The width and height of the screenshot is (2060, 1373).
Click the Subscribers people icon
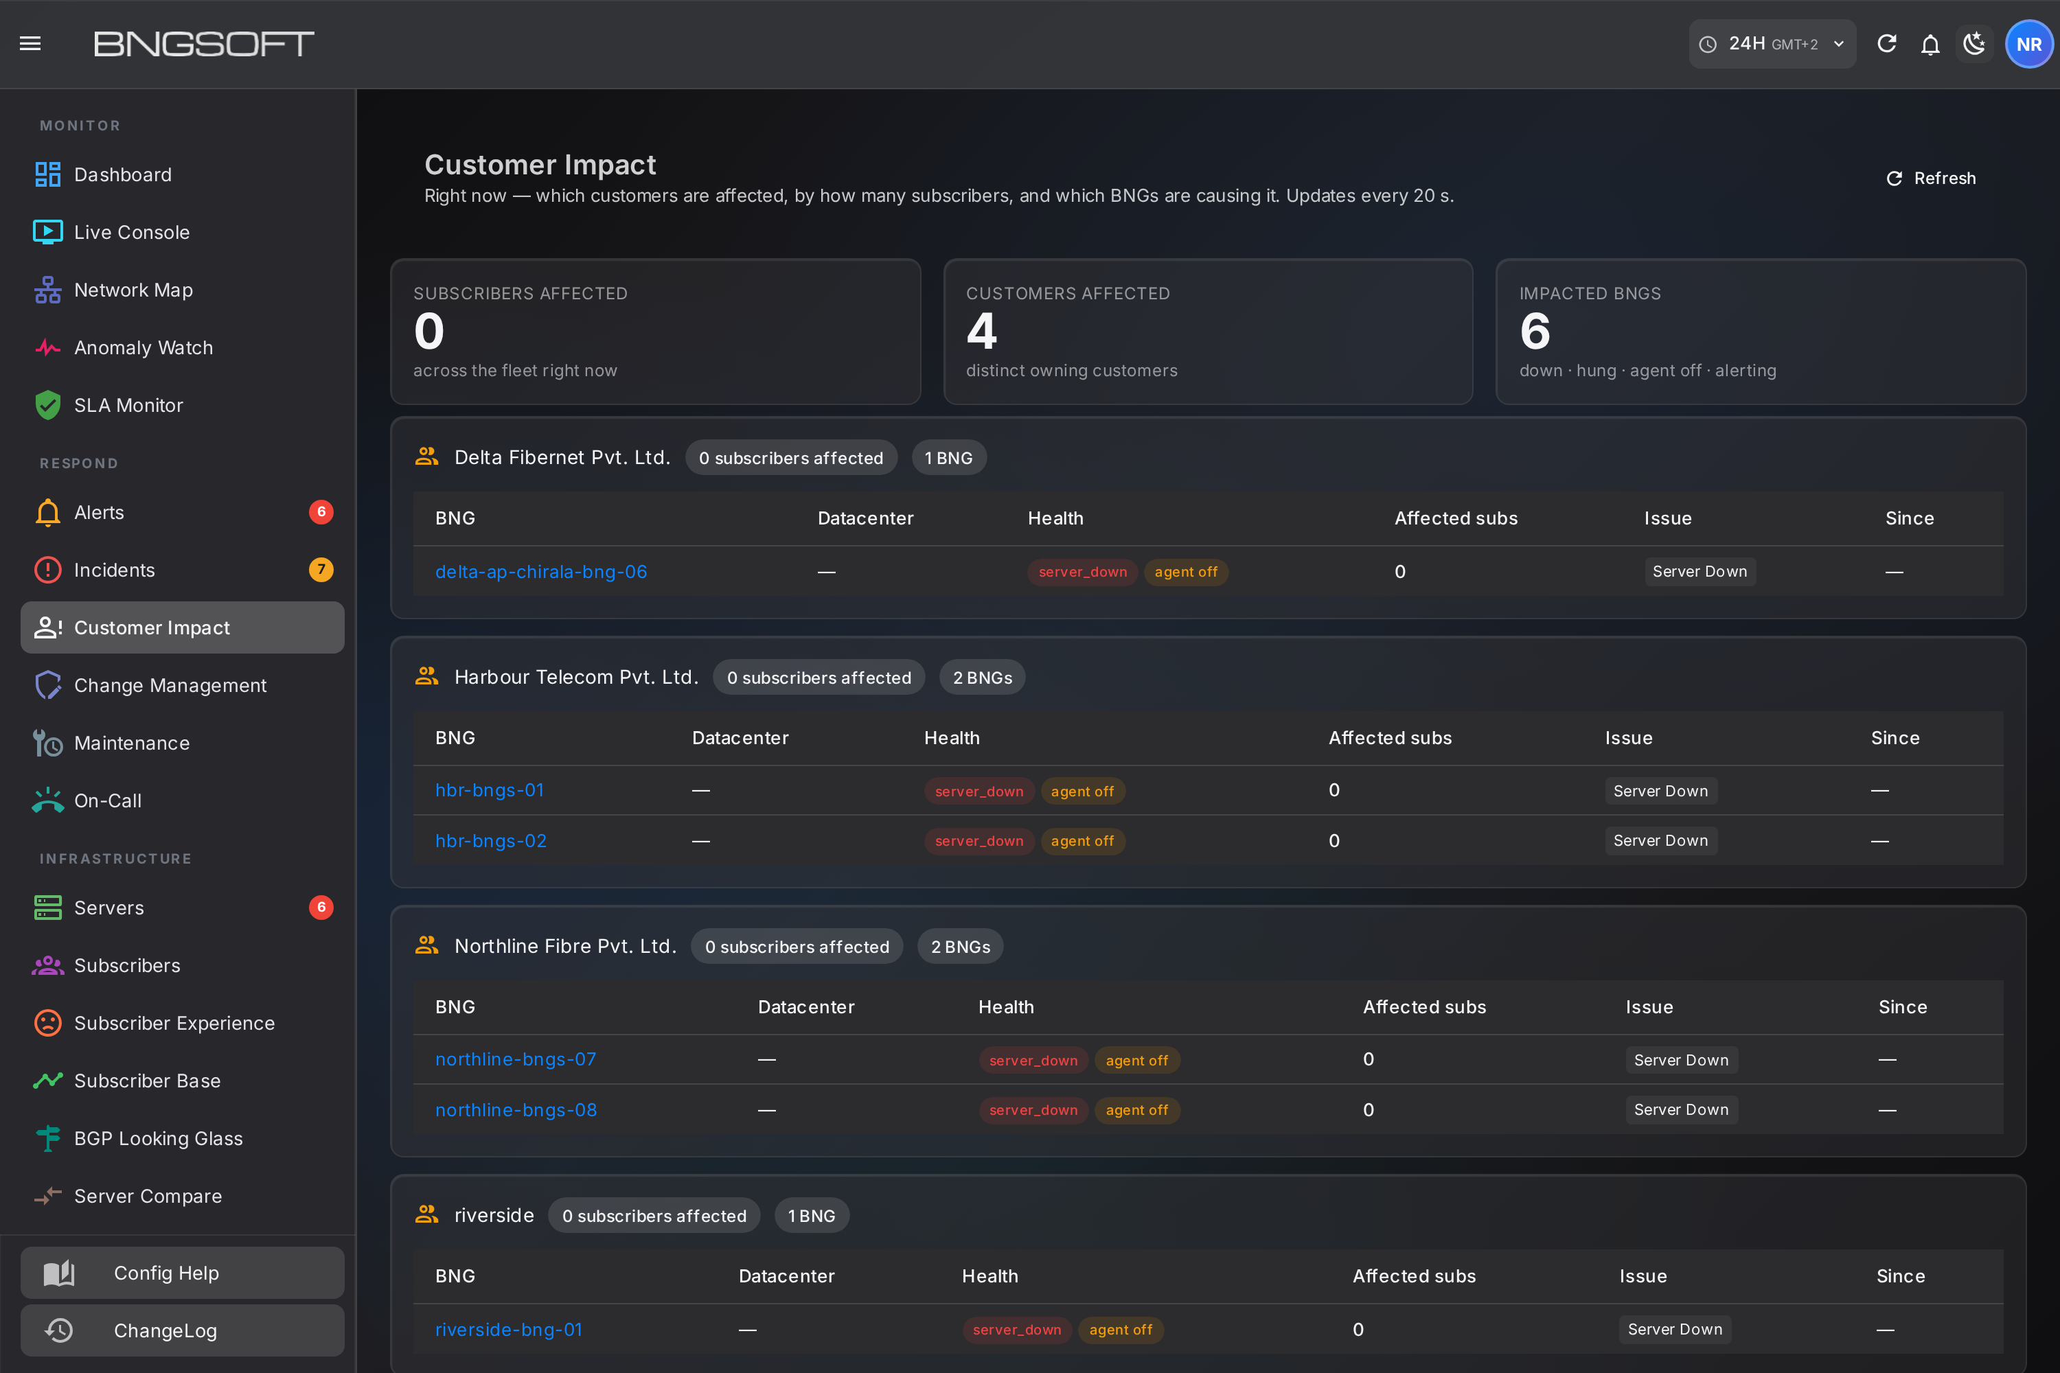[x=47, y=966]
